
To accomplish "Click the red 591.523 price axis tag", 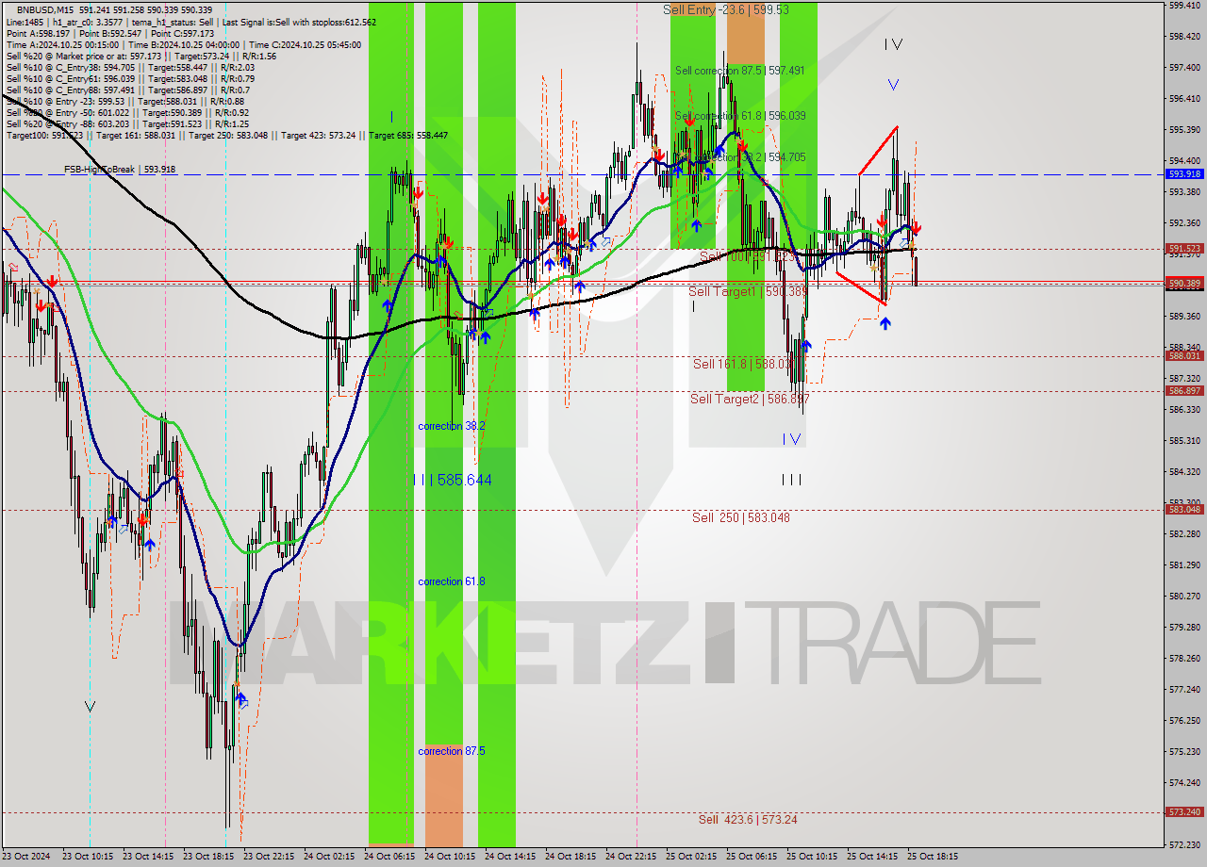I will (1184, 249).
